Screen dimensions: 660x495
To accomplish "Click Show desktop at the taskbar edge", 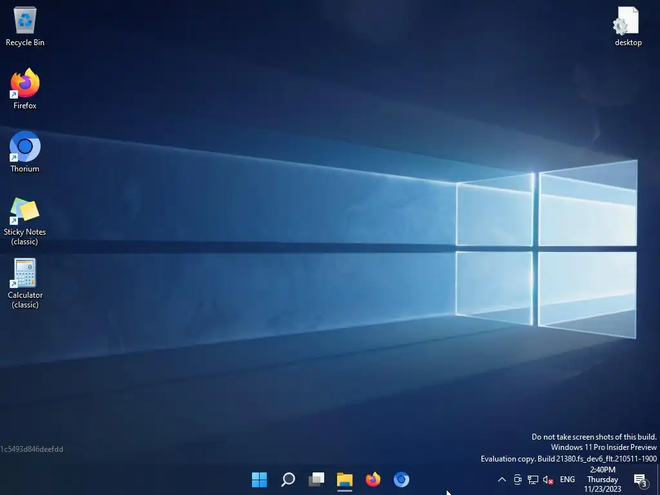I will pos(658,480).
